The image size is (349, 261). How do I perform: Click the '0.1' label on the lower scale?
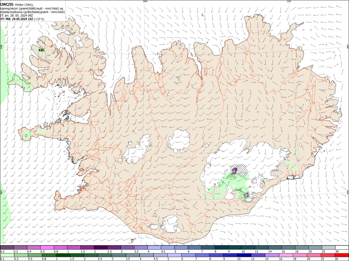tap(2, 259)
